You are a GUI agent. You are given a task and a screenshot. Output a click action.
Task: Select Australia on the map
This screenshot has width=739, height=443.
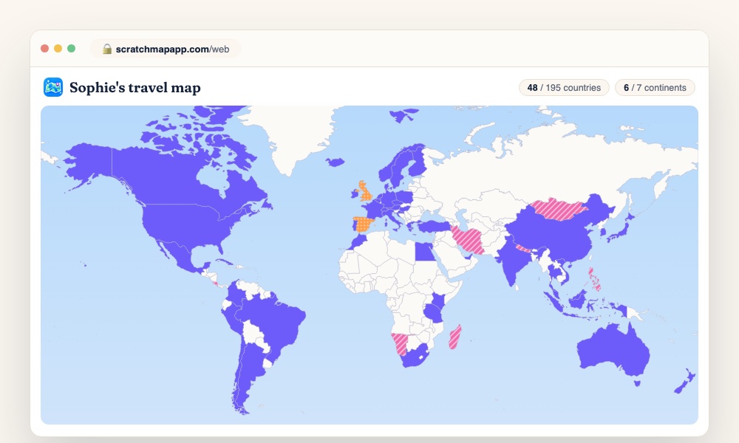(613, 351)
